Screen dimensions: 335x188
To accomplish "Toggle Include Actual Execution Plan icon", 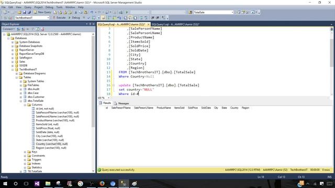I will click(x=109, y=18).
